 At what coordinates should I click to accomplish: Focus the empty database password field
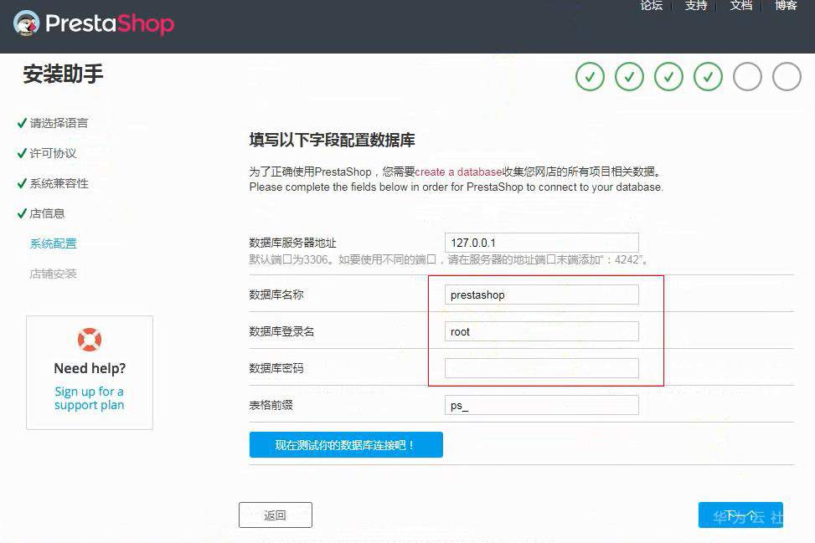[542, 369]
